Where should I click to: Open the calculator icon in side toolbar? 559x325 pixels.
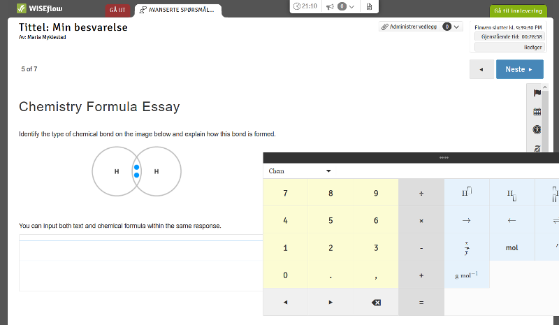tap(537, 112)
